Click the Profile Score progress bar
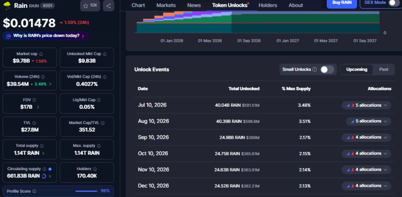This screenshot has width=402, height=197. point(87,191)
